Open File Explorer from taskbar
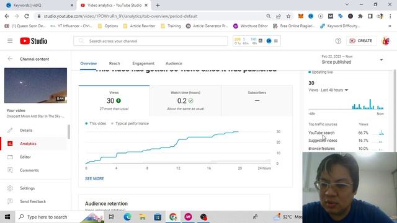This screenshot has height=223, width=397. pyautogui.click(x=143, y=217)
